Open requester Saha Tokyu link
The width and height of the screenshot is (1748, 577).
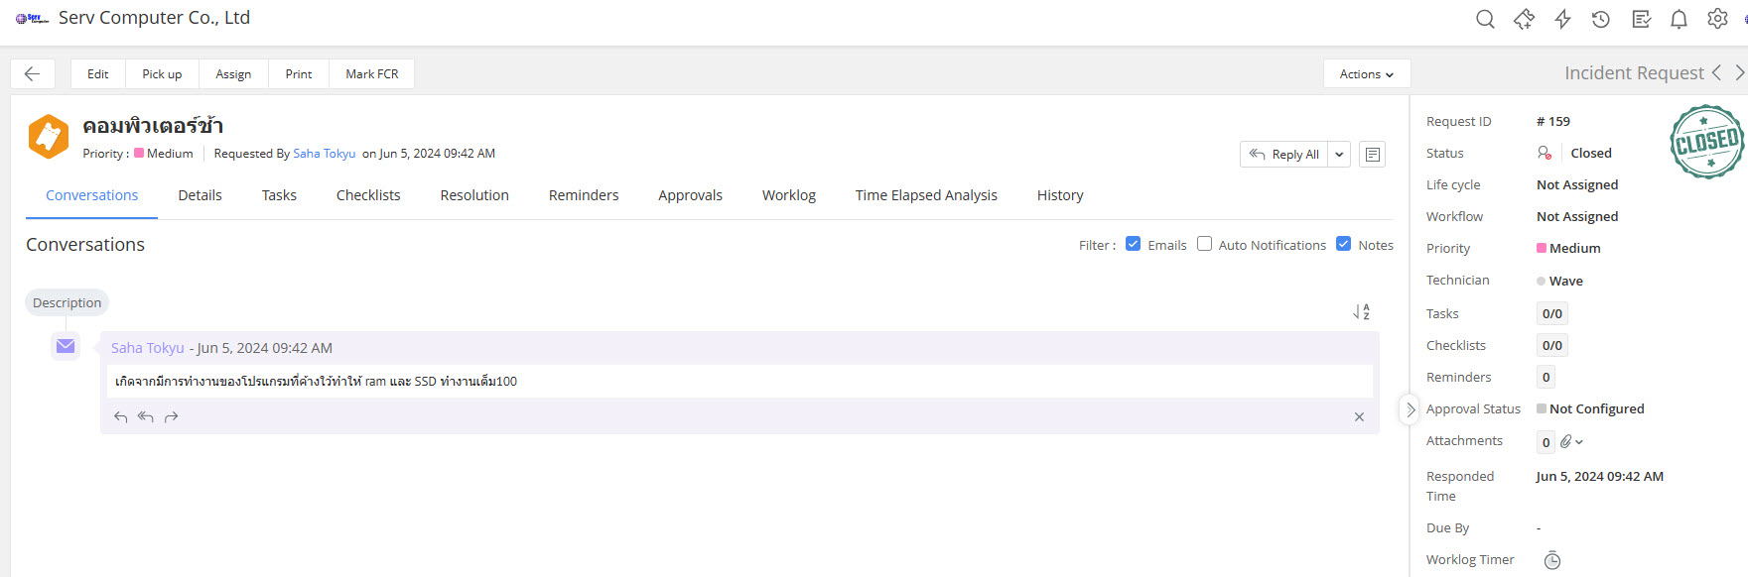pos(324,154)
